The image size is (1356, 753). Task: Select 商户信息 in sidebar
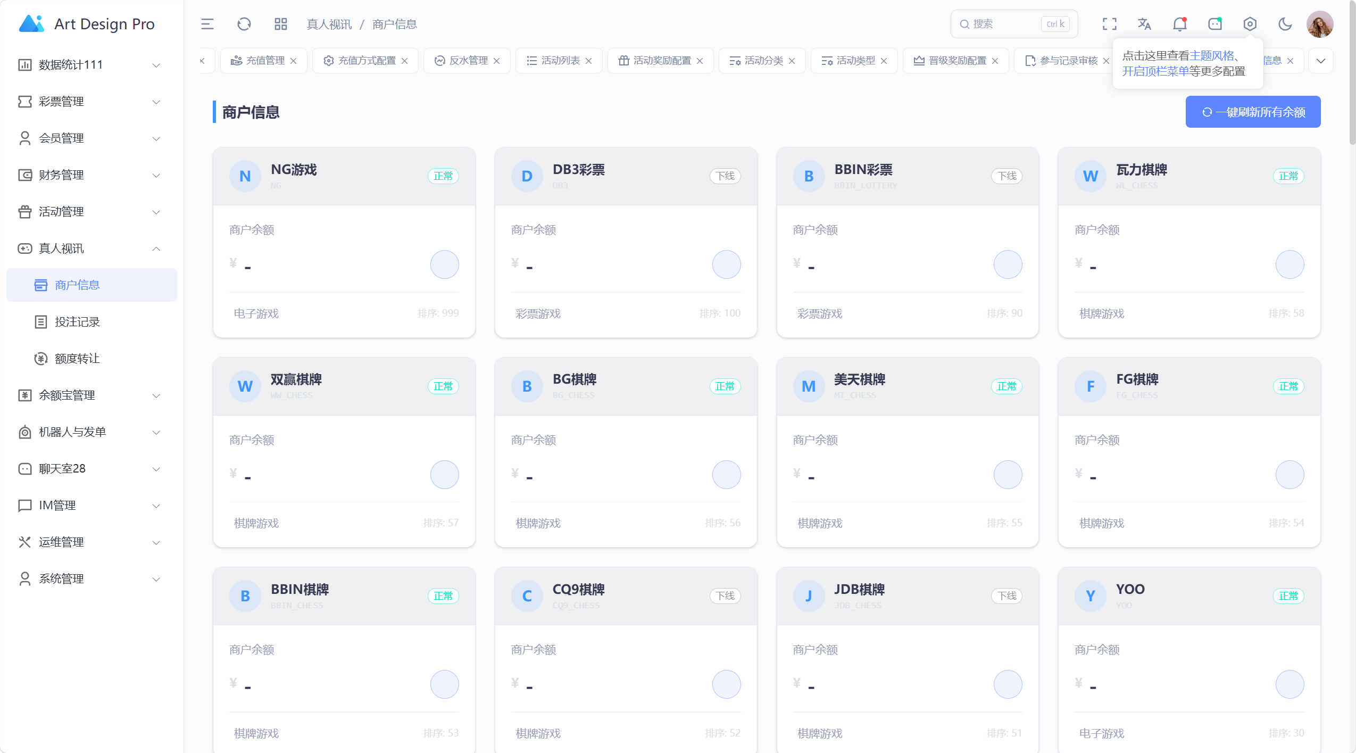click(91, 285)
